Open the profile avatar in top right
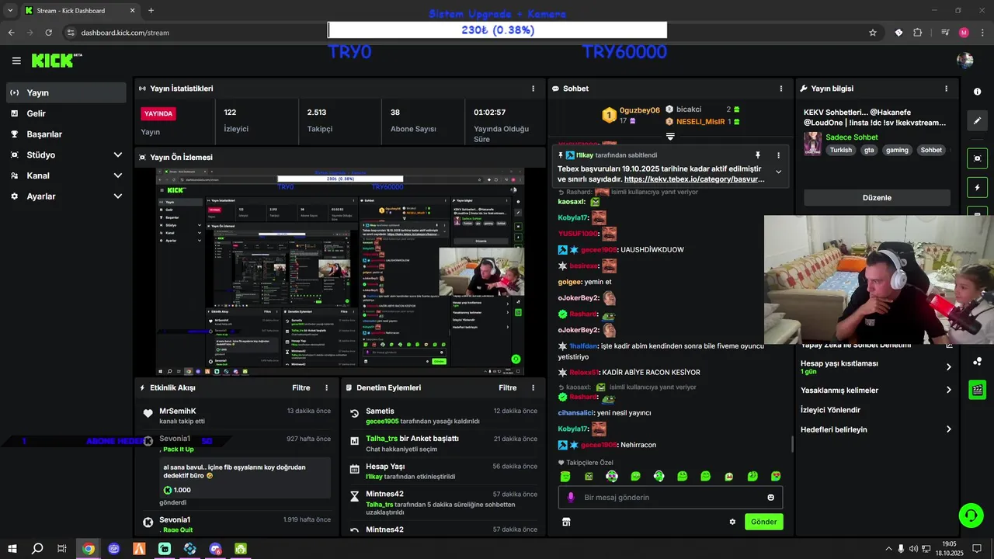Image resolution: width=994 pixels, height=559 pixels. (965, 61)
